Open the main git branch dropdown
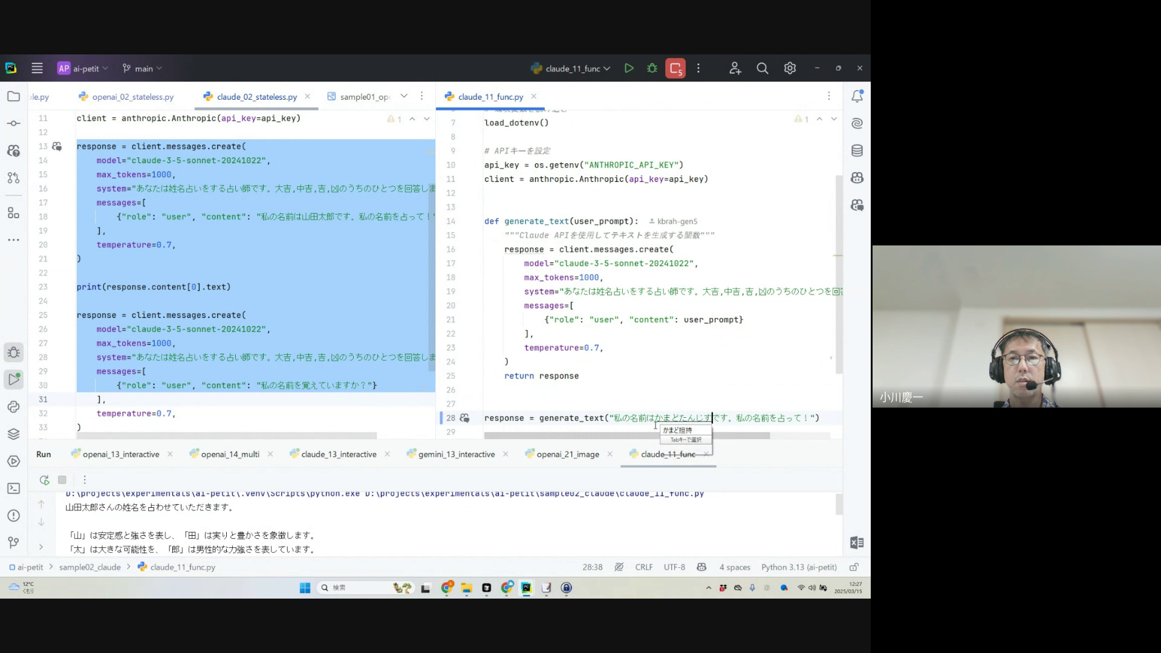This screenshot has width=1161, height=653. pos(143,68)
